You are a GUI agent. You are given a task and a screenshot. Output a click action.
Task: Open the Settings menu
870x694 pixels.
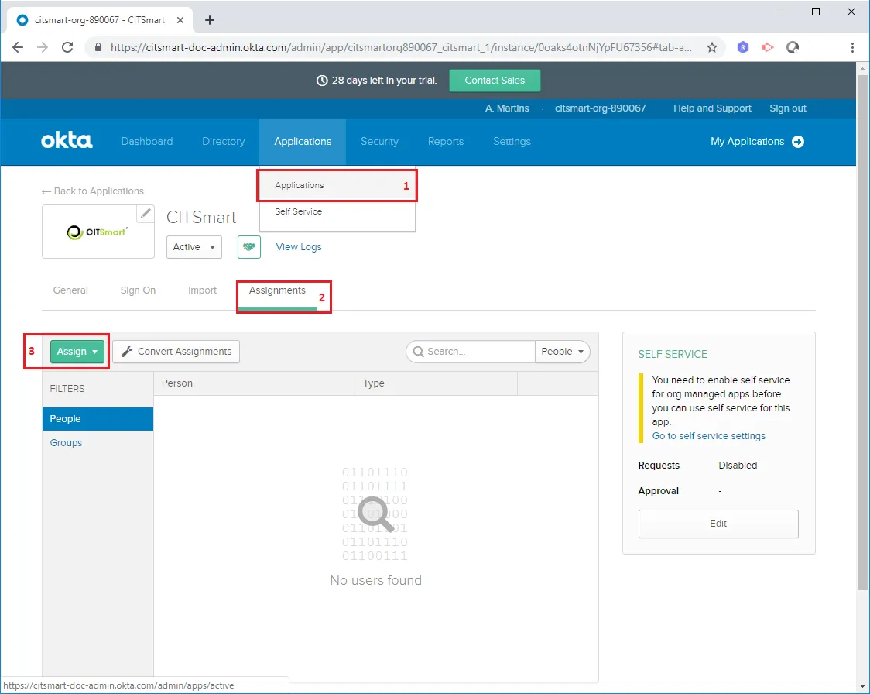[x=512, y=142]
